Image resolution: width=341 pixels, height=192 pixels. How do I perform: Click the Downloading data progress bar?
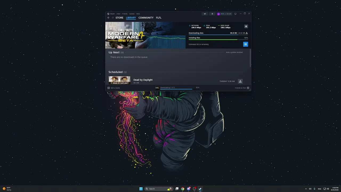[x=218, y=35]
